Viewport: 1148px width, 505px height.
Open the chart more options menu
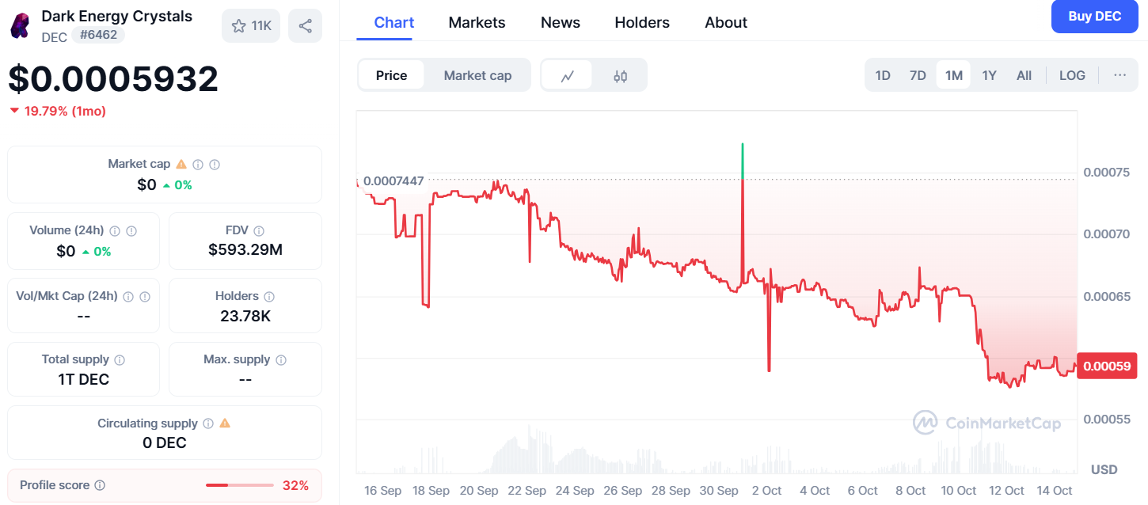(x=1119, y=76)
